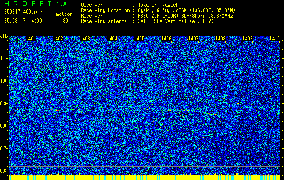Click the Observer label

[92, 5]
